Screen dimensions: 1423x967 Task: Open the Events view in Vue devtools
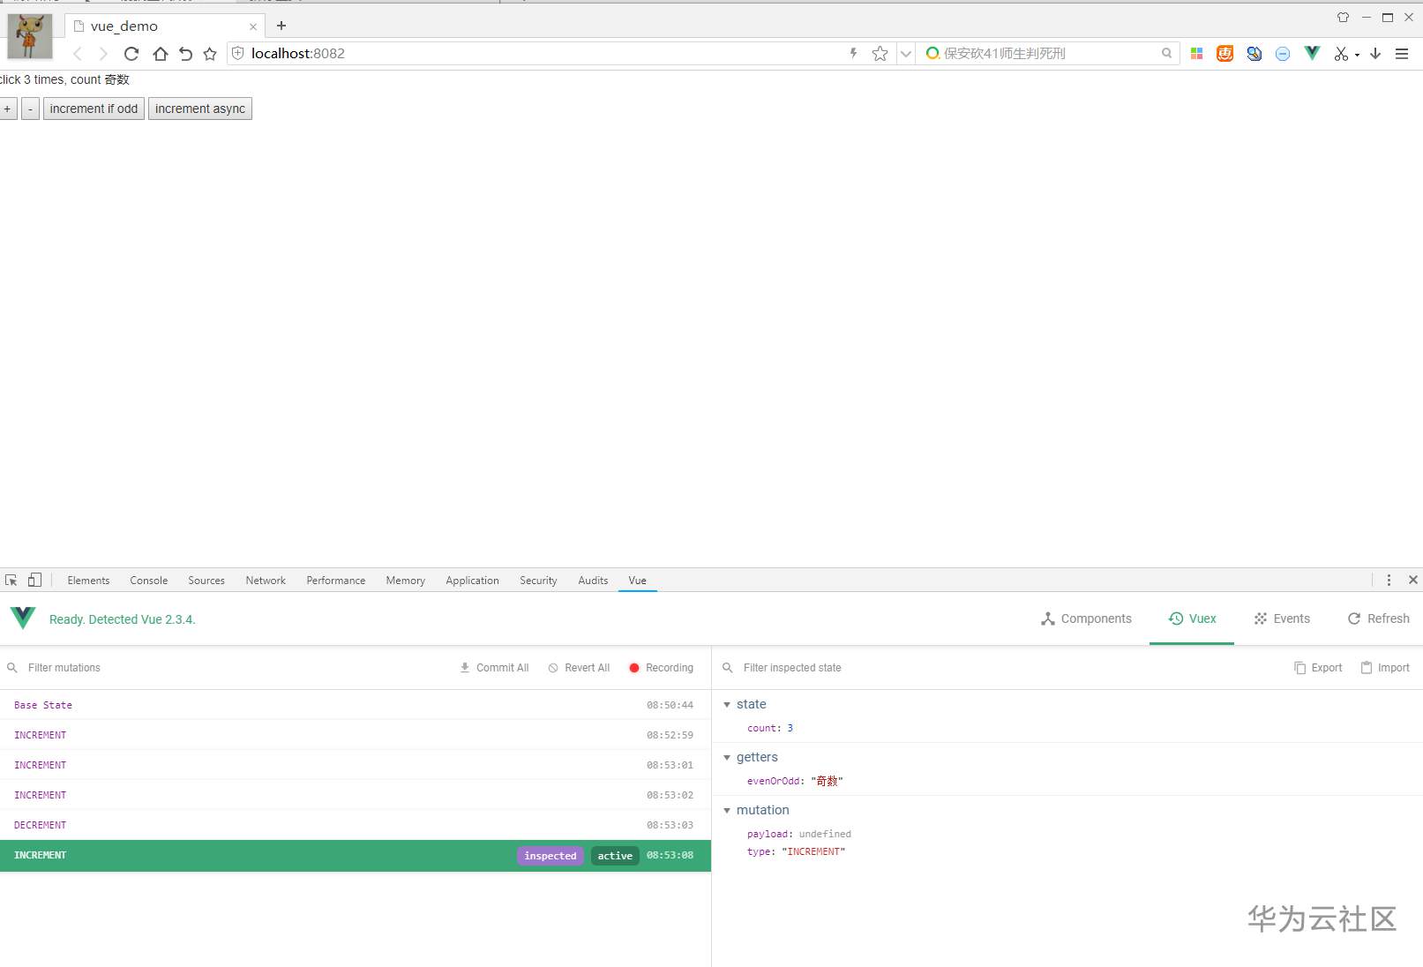click(x=1282, y=618)
